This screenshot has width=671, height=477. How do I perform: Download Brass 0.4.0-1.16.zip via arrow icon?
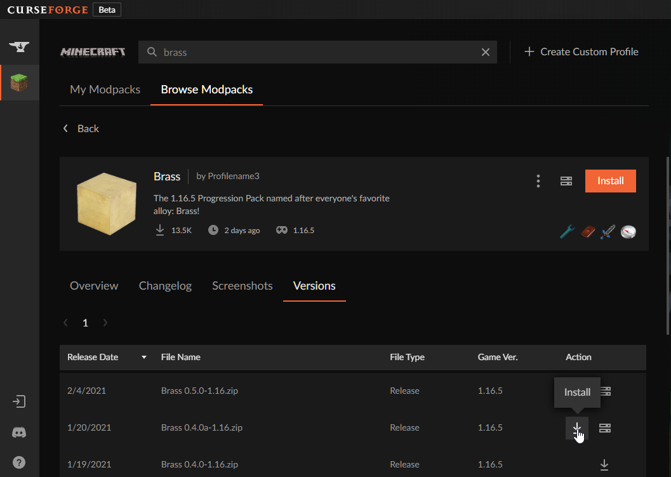coord(604,464)
